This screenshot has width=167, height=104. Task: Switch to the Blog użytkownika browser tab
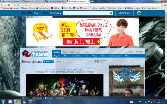click(12, 2)
